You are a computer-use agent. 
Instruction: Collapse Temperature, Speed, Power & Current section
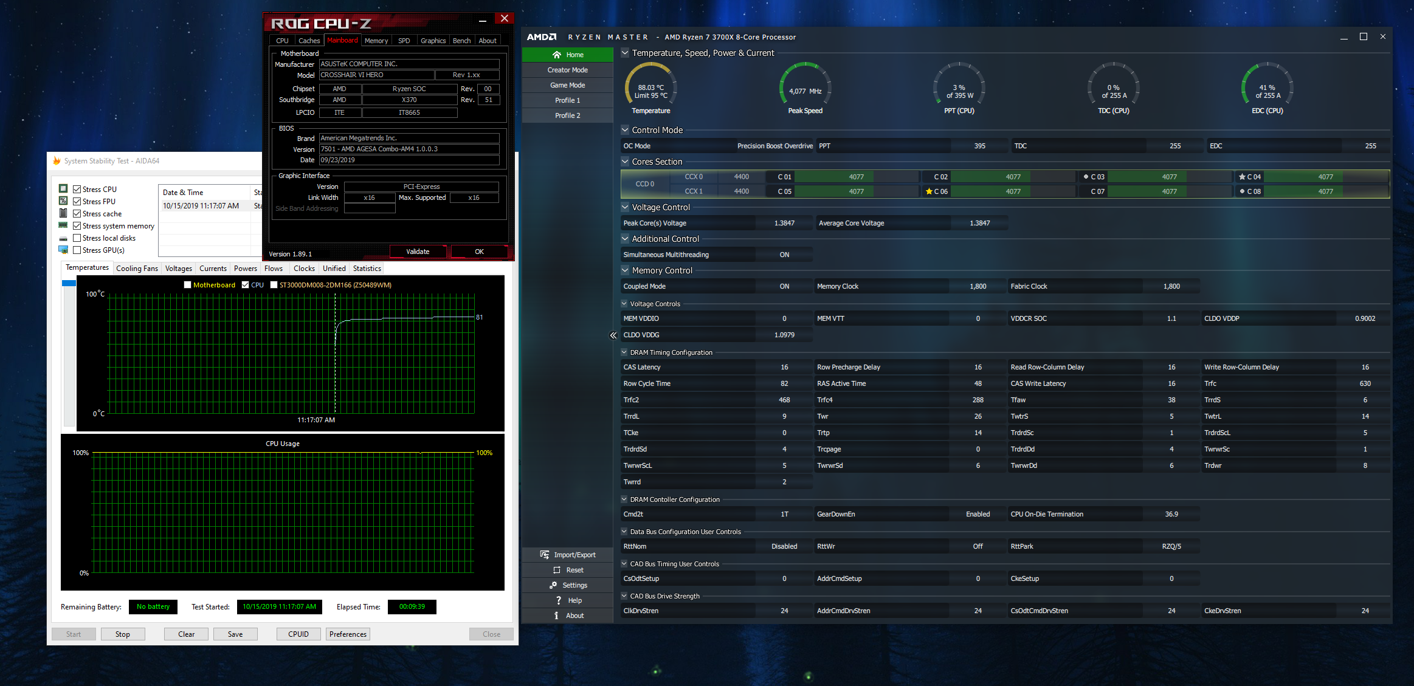(625, 53)
